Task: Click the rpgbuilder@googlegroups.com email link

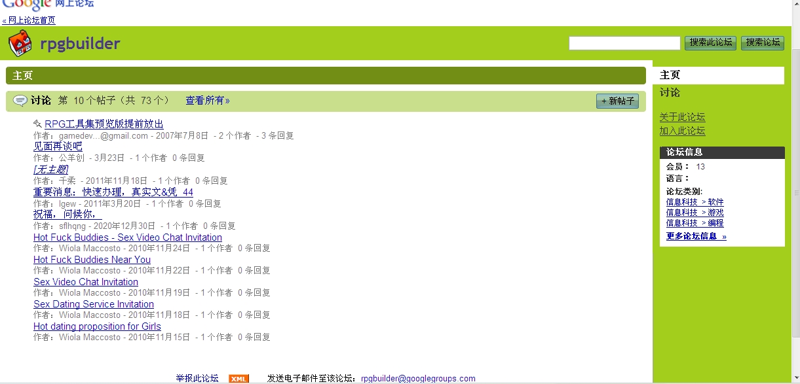Action: click(418, 379)
